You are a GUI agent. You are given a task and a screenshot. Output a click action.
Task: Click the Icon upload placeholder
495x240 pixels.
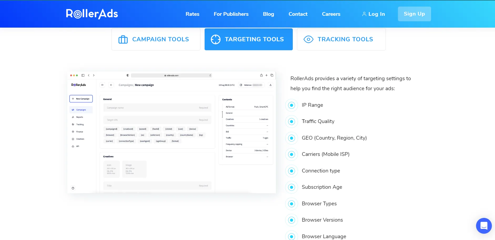pos(112,169)
